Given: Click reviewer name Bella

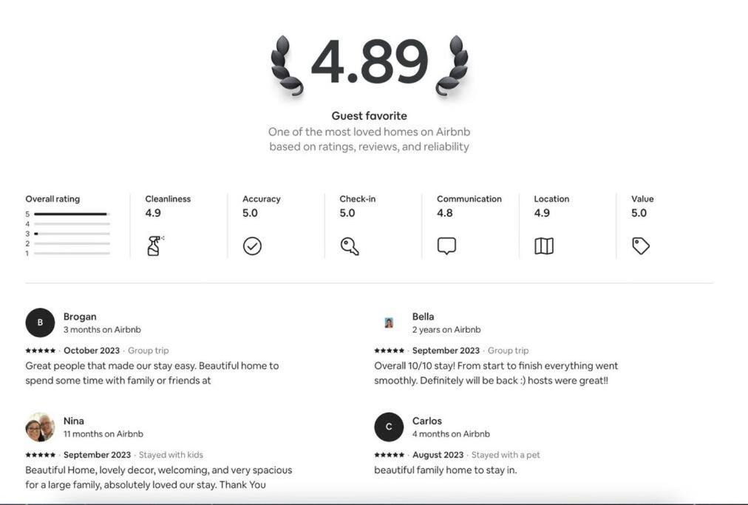Looking at the screenshot, I should point(423,316).
